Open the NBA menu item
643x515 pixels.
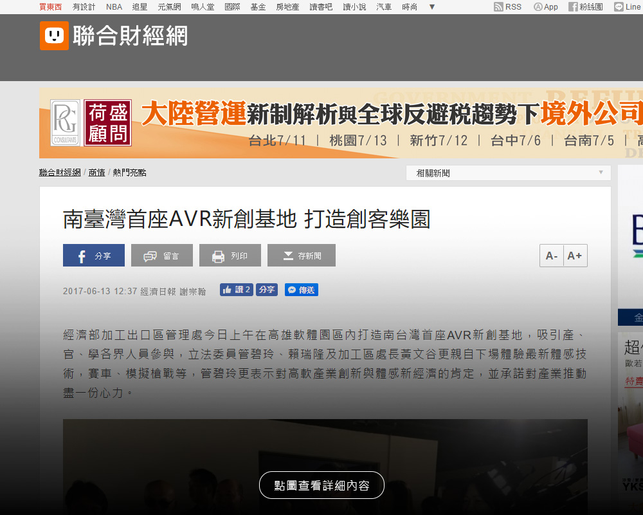(x=114, y=6)
